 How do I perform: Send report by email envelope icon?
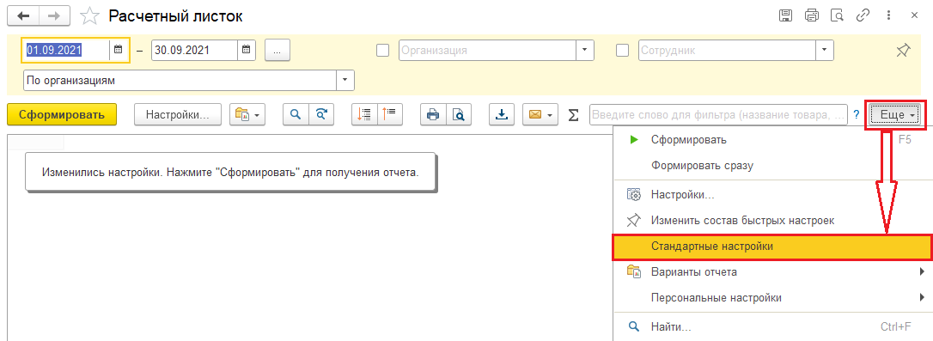coord(534,115)
